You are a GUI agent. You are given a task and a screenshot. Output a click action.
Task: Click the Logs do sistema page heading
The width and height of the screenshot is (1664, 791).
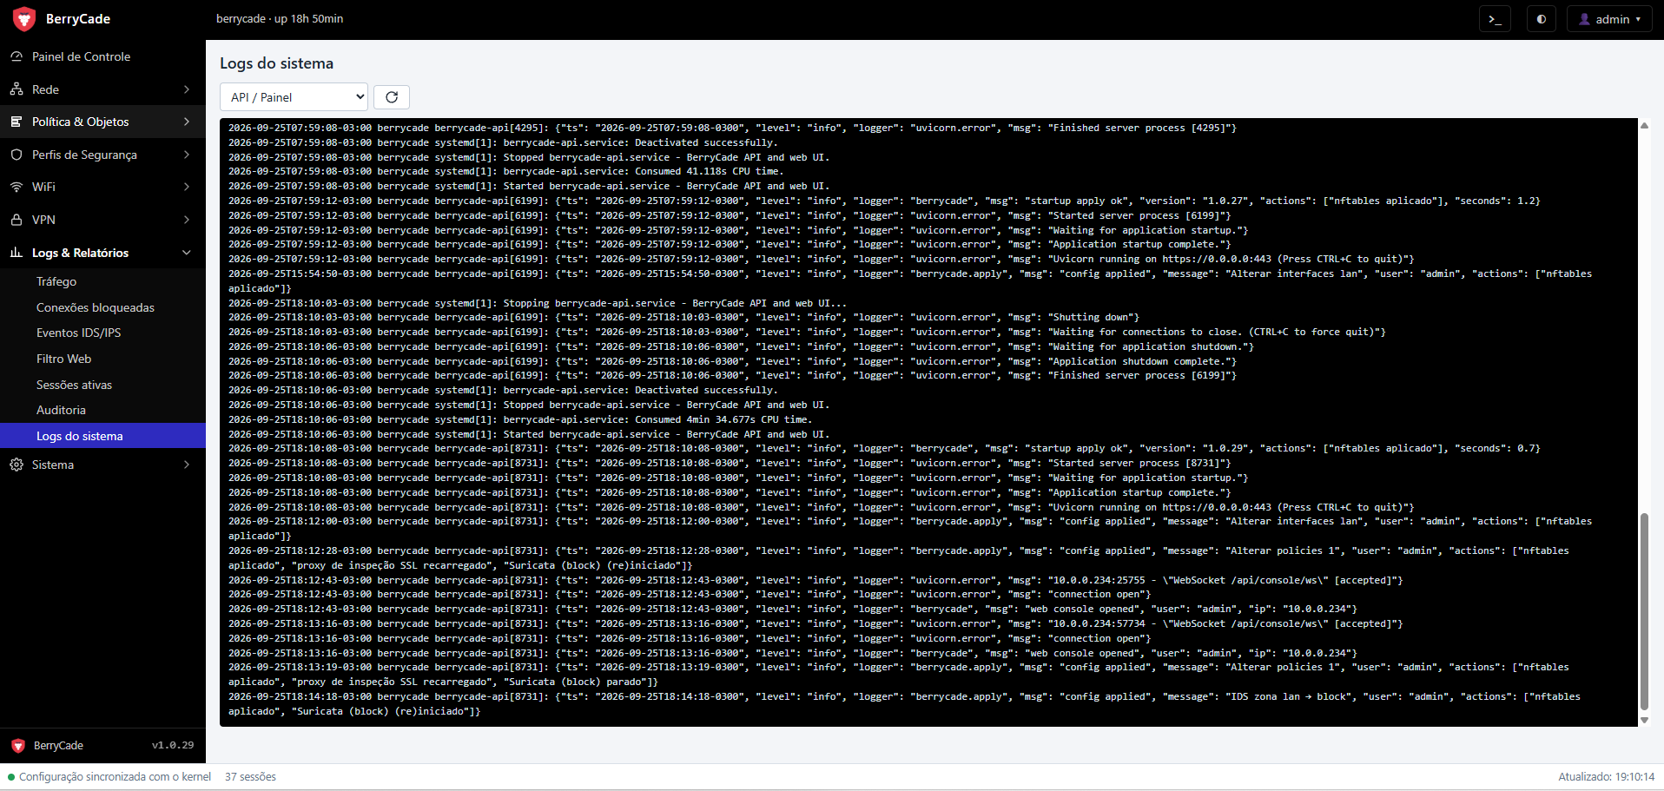pos(276,63)
